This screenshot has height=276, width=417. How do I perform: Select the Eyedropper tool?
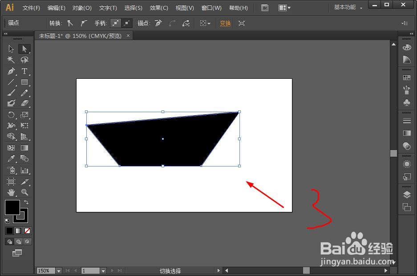coord(11,159)
